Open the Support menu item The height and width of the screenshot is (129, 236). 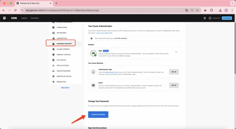(x=25, y=18)
